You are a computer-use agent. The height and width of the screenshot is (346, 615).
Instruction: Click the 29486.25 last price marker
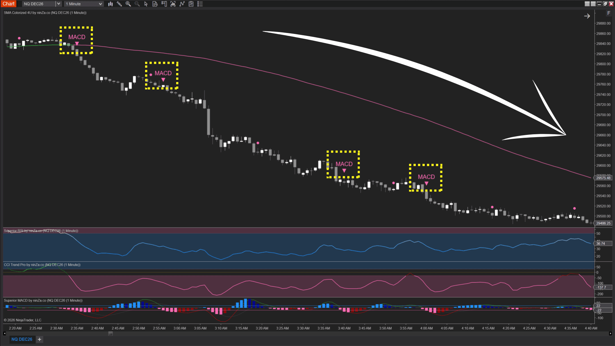(x=603, y=223)
